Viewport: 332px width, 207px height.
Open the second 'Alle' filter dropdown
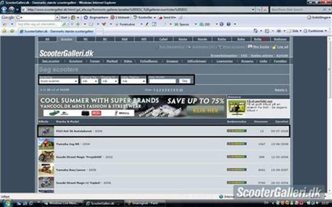(x=110, y=81)
